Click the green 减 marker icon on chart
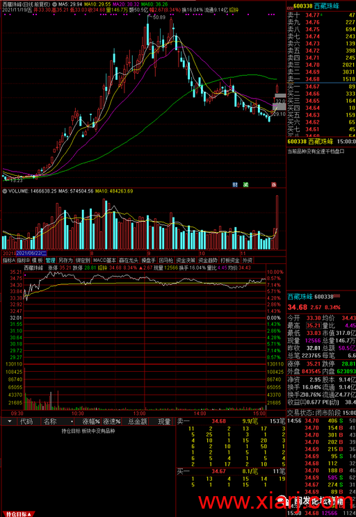The image size is (356, 517). coord(245,185)
